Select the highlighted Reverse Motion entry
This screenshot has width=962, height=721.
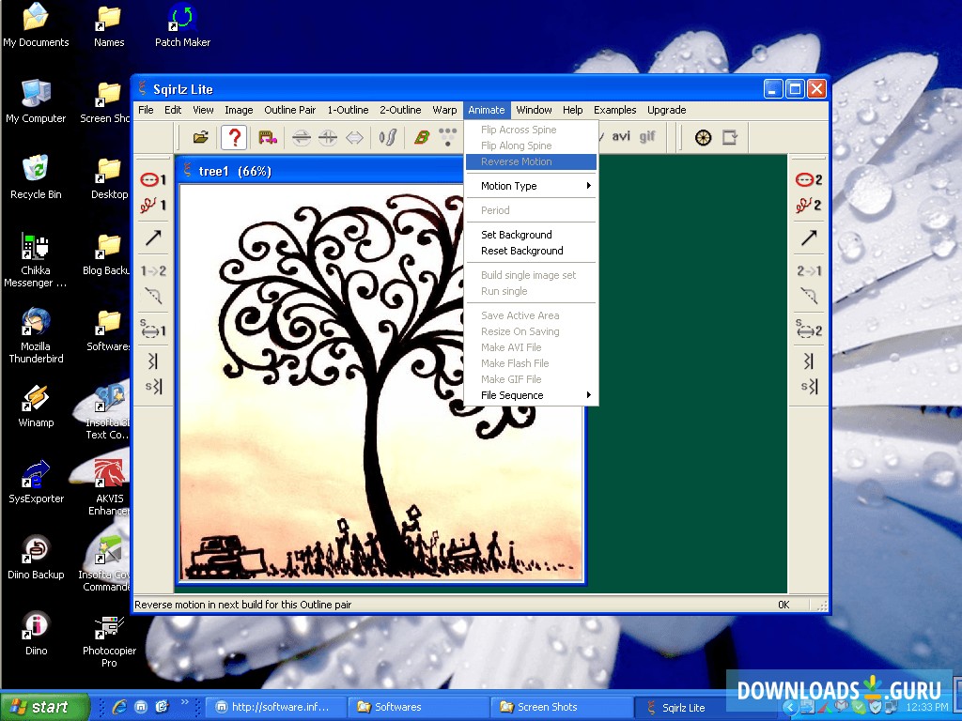tap(531, 161)
